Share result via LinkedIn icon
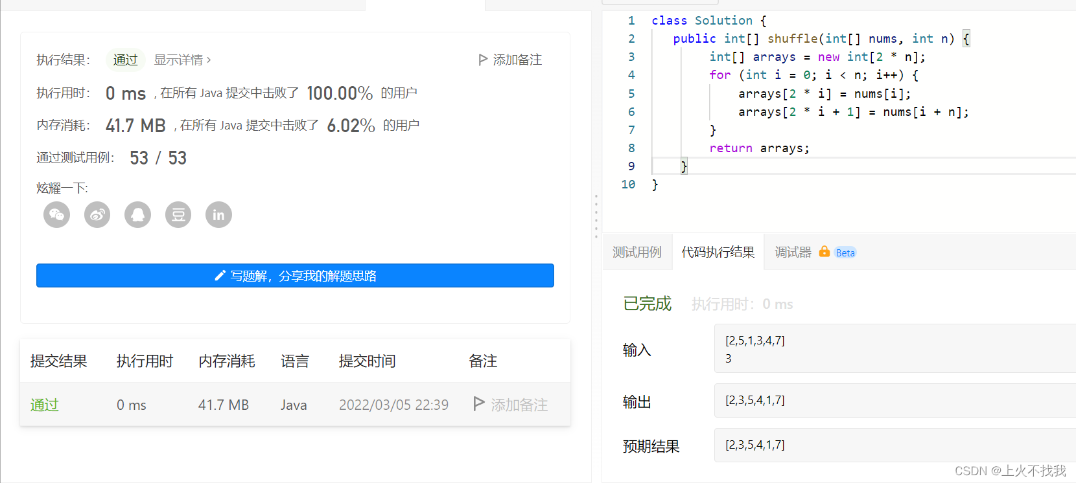The image size is (1076, 483). pyautogui.click(x=218, y=214)
